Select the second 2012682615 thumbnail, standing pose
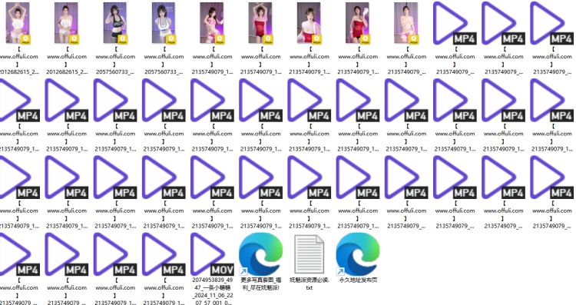The width and height of the screenshot is (576, 305). (x=67, y=23)
